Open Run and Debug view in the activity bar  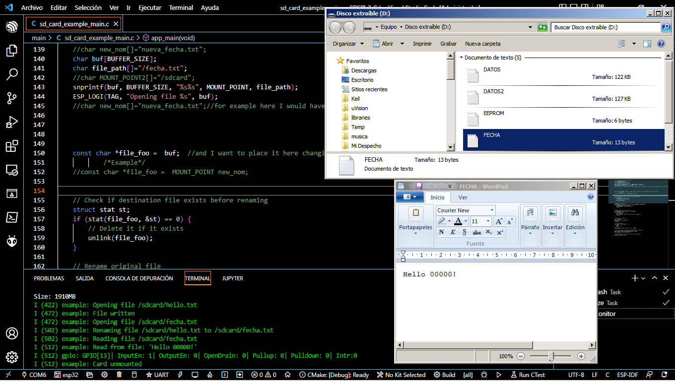(12, 122)
